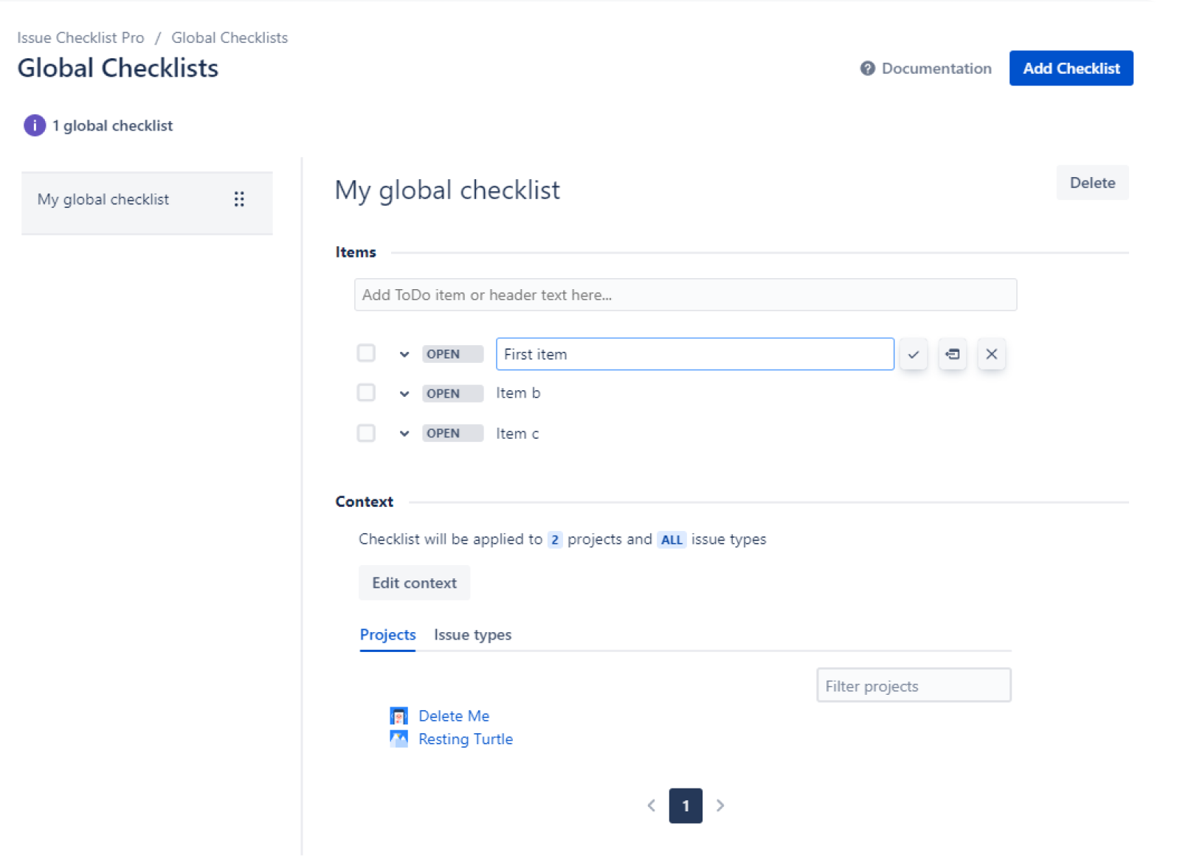Image resolution: width=1180 pixels, height=863 pixels.
Task: Click page 1 pagination button
Action: (x=686, y=805)
